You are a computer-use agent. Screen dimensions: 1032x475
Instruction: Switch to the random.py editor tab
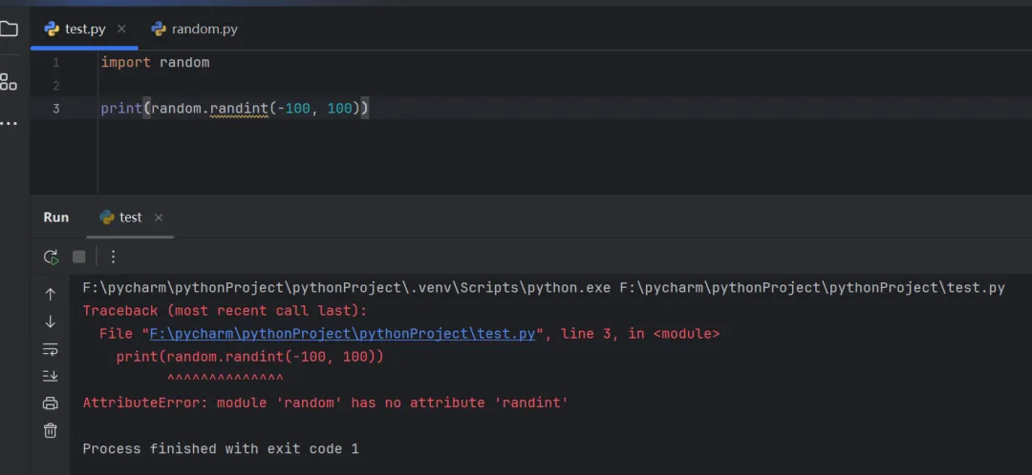pyautogui.click(x=204, y=29)
